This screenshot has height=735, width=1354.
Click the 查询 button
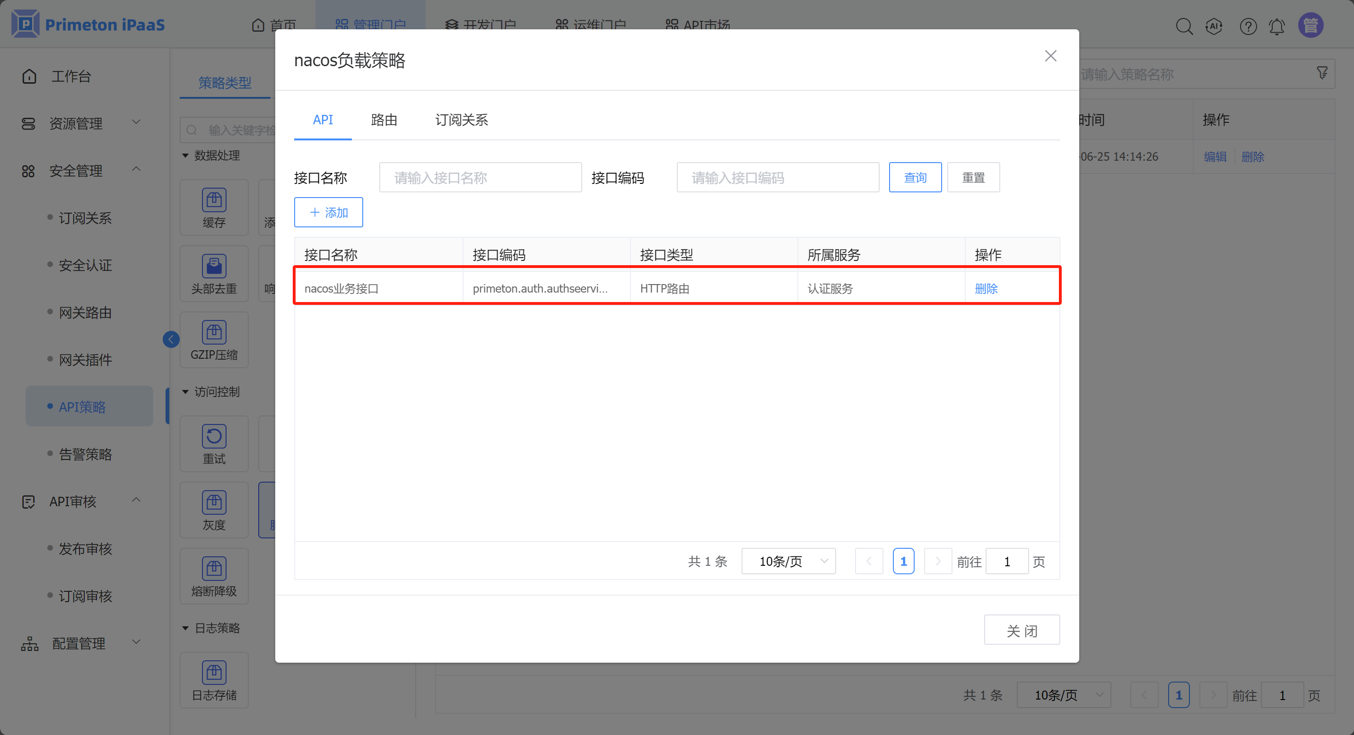tap(915, 178)
